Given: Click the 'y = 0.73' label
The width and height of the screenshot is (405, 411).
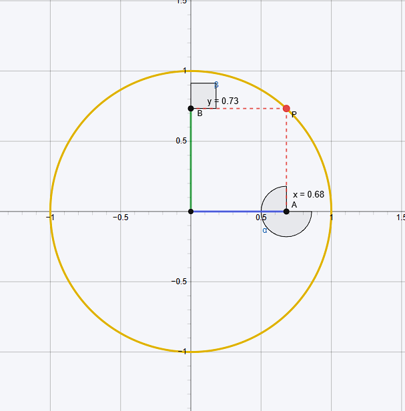Looking at the screenshot, I should coord(223,101).
